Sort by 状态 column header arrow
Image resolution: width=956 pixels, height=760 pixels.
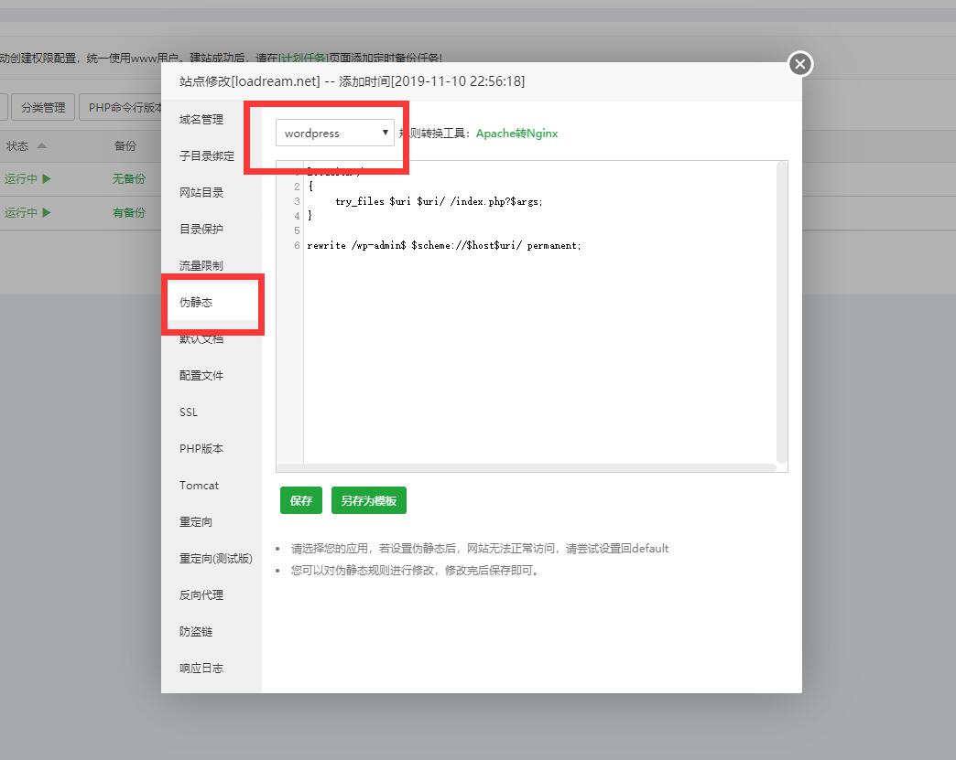[x=41, y=145]
